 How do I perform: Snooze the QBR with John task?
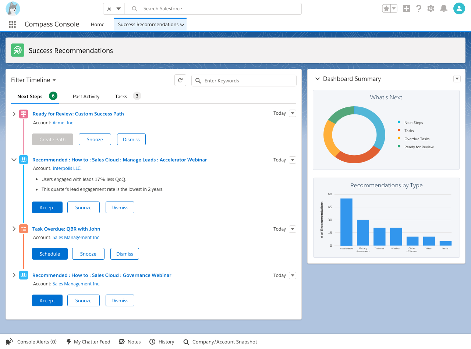pyautogui.click(x=88, y=254)
